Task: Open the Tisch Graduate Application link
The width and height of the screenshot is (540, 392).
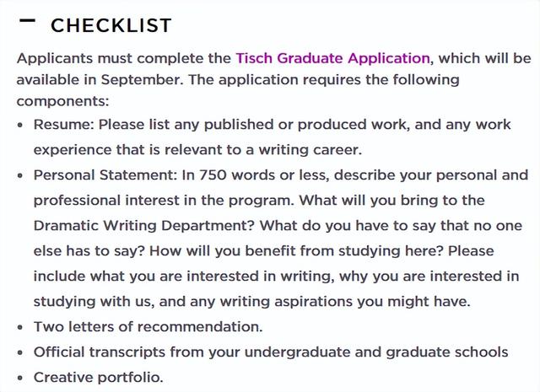Action: pos(332,58)
